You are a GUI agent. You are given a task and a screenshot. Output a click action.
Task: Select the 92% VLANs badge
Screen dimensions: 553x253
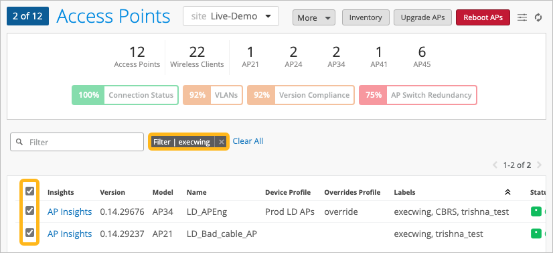(x=213, y=95)
